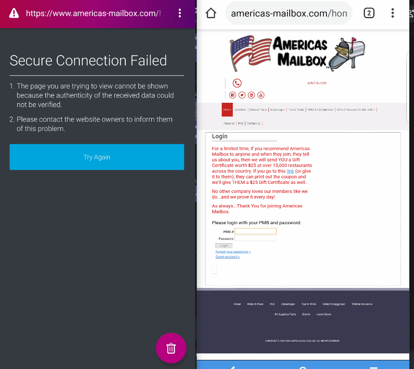Screen dimensions: 414x369
Task: Select the Facebook social icon
Action: pyautogui.click(x=232, y=95)
